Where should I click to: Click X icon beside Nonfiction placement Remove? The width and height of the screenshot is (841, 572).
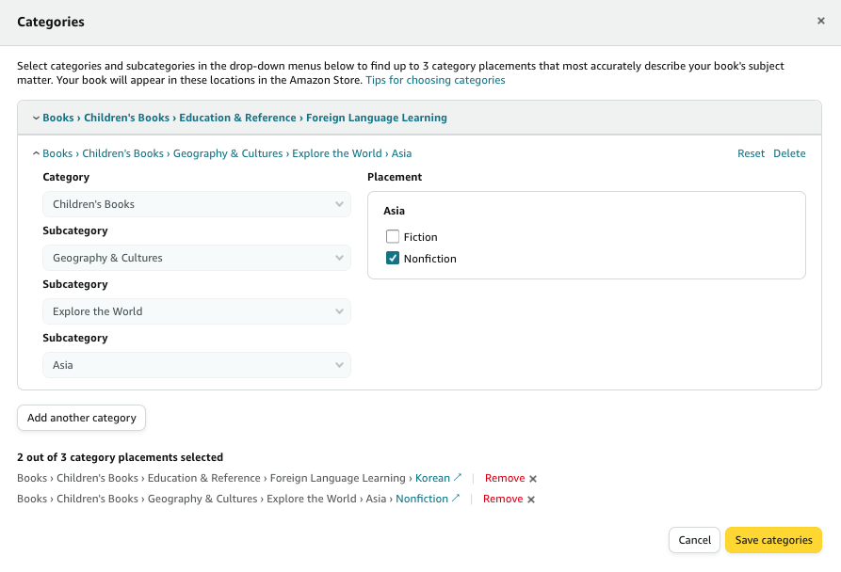click(531, 500)
